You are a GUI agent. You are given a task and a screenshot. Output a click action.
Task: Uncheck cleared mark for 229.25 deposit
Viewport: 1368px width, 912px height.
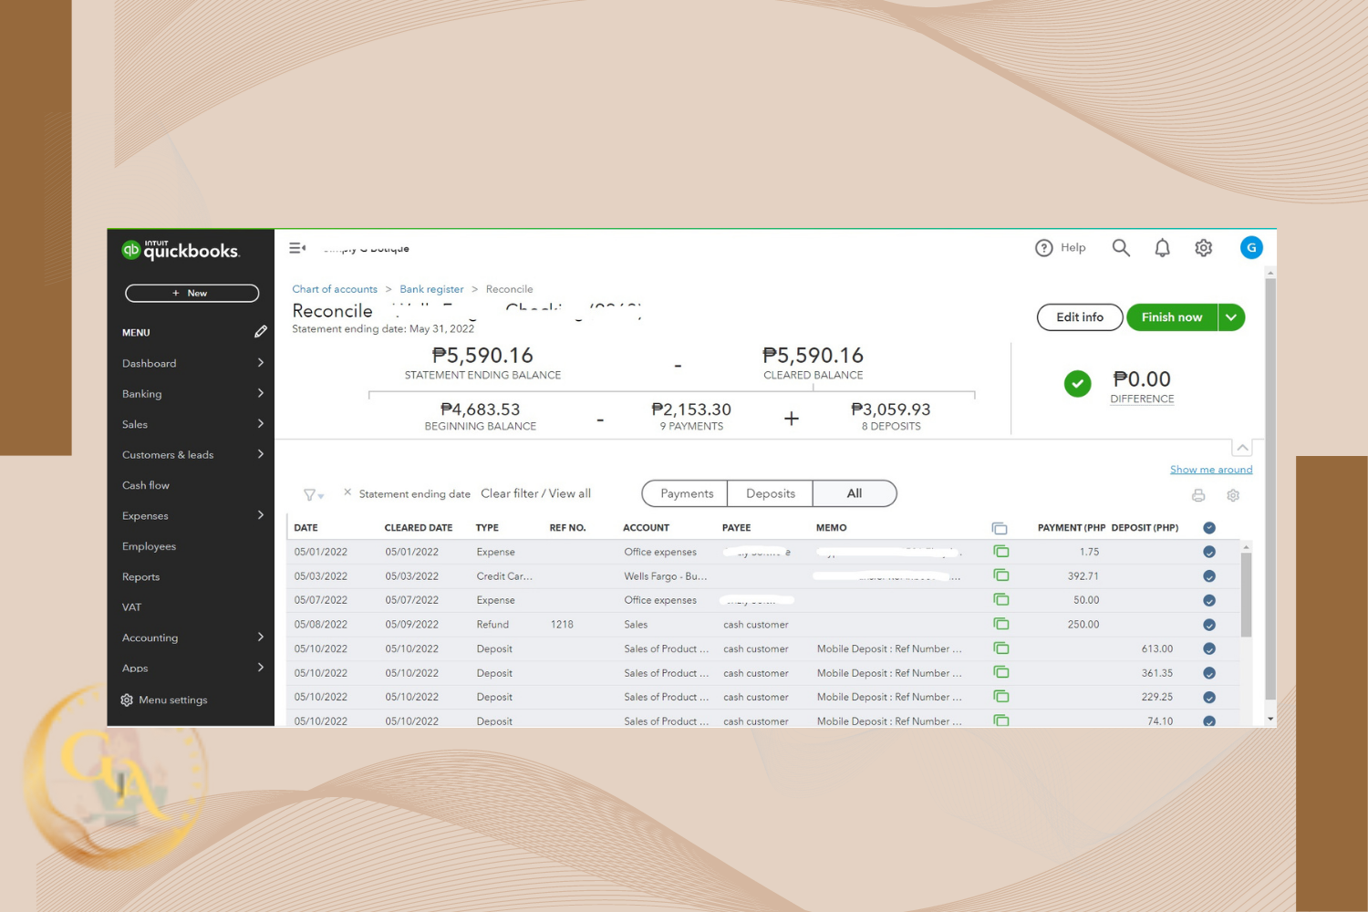click(x=1209, y=698)
